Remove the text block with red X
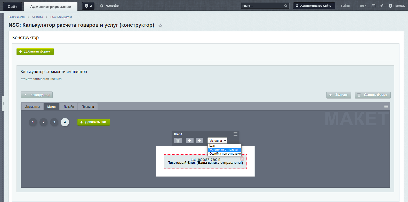The height and width of the screenshot is (202, 408). [x=242, y=159]
